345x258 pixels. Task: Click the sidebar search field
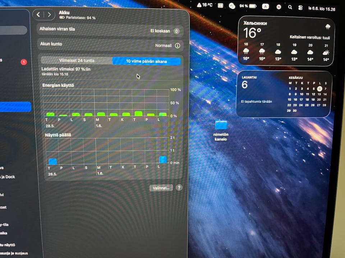(x=13, y=30)
